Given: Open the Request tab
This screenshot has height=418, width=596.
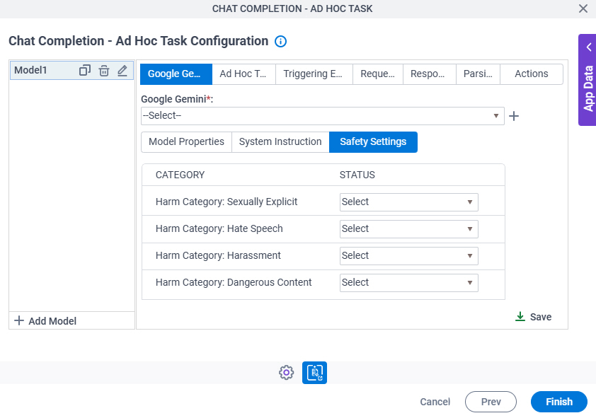Looking at the screenshot, I should [x=378, y=74].
